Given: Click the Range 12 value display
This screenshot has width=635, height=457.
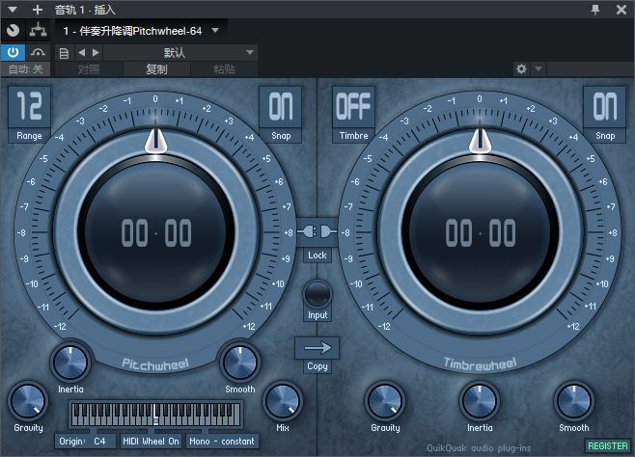Looking at the screenshot, I should click(29, 107).
